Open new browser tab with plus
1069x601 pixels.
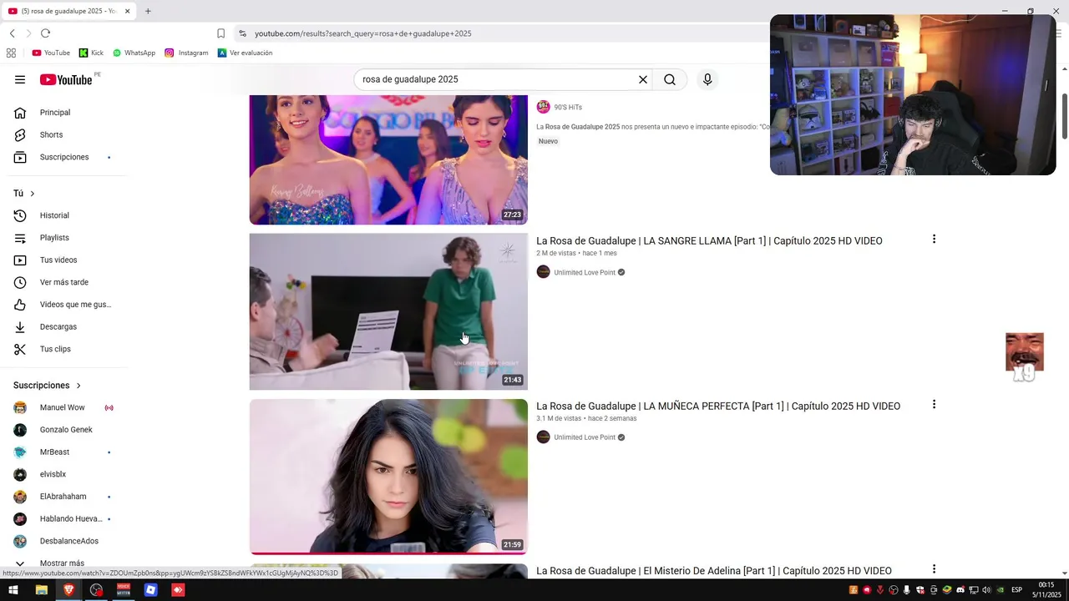[148, 11]
